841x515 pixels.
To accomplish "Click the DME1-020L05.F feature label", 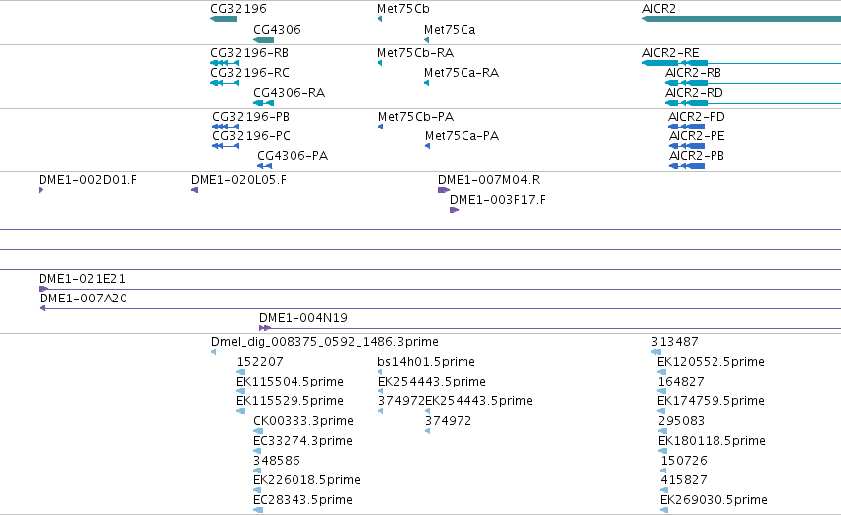I will (x=239, y=180).
